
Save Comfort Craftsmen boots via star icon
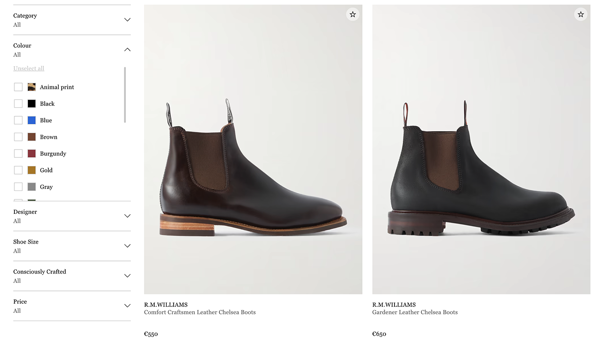(x=353, y=14)
